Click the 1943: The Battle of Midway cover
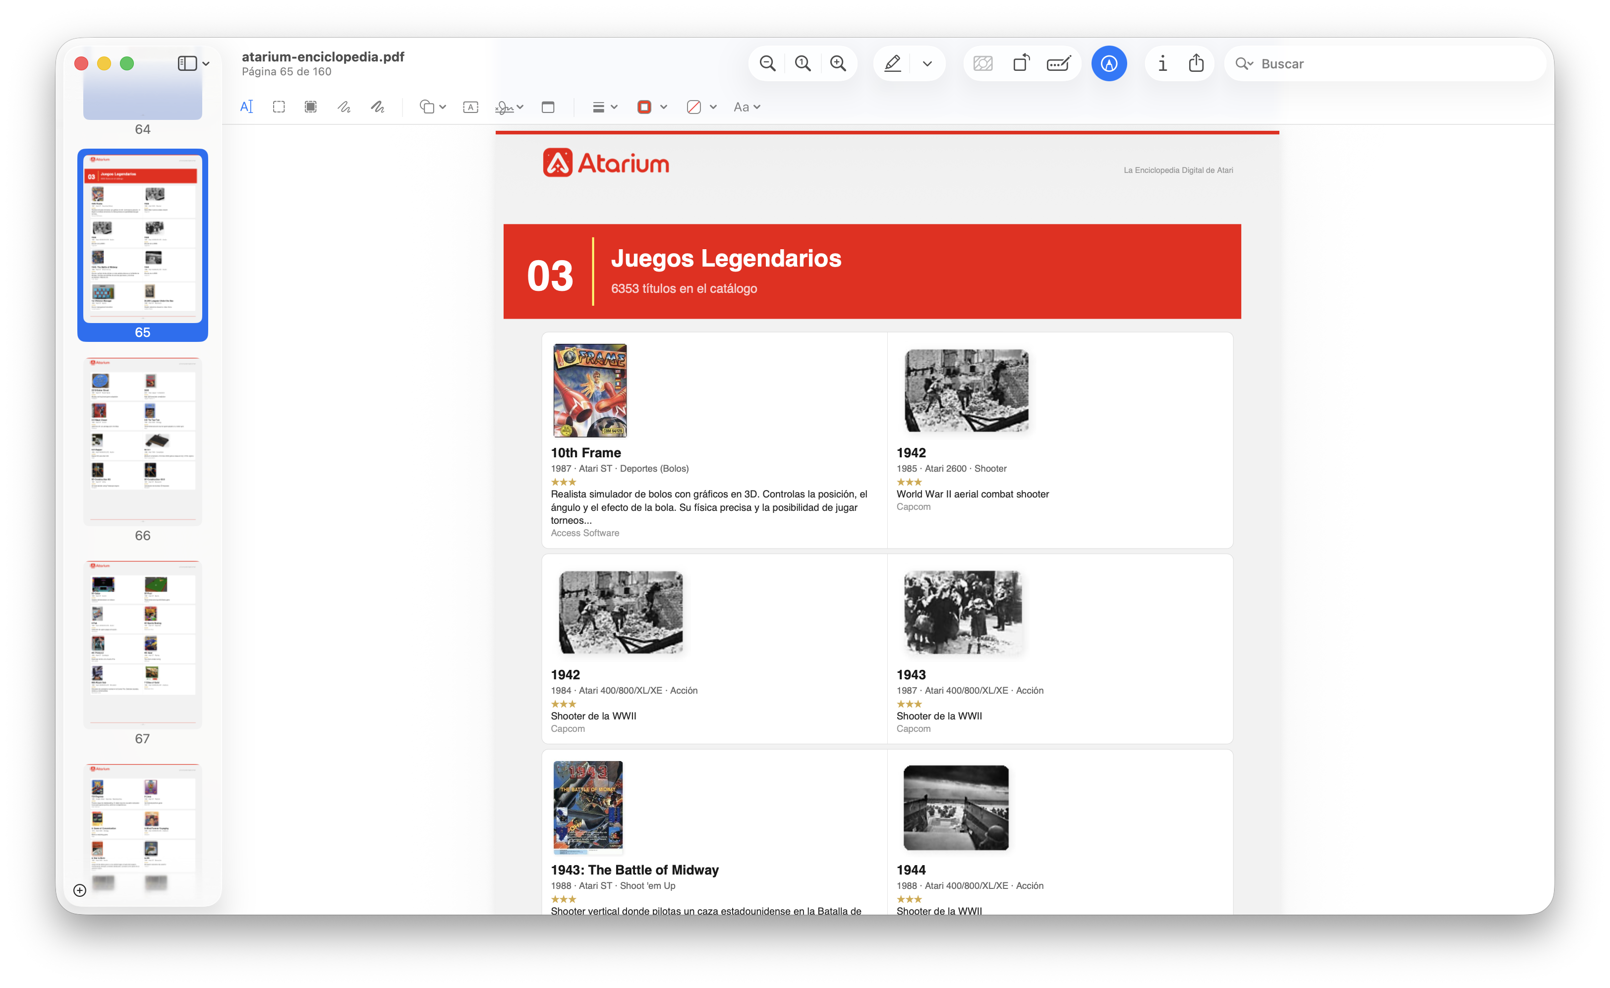Image resolution: width=1610 pixels, height=988 pixels. coord(588,807)
